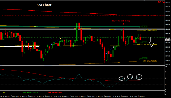This screenshot has width=171, height=98.
Task: Click the red 00:54 candle countdown timer
Action: pyautogui.click(x=161, y=2)
